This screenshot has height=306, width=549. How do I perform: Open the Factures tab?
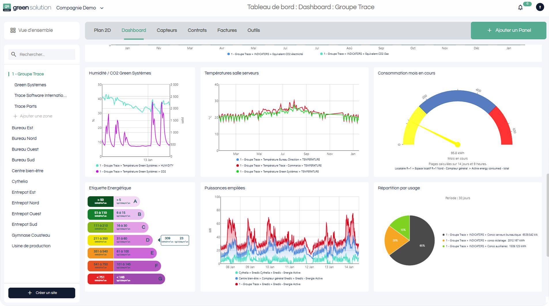(227, 30)
